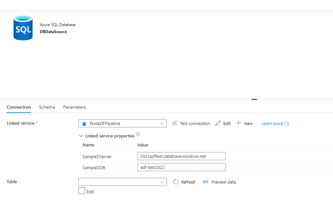Click the info icon beside Linked service properties
Screen dimensions: 333x215
(138, 135)
